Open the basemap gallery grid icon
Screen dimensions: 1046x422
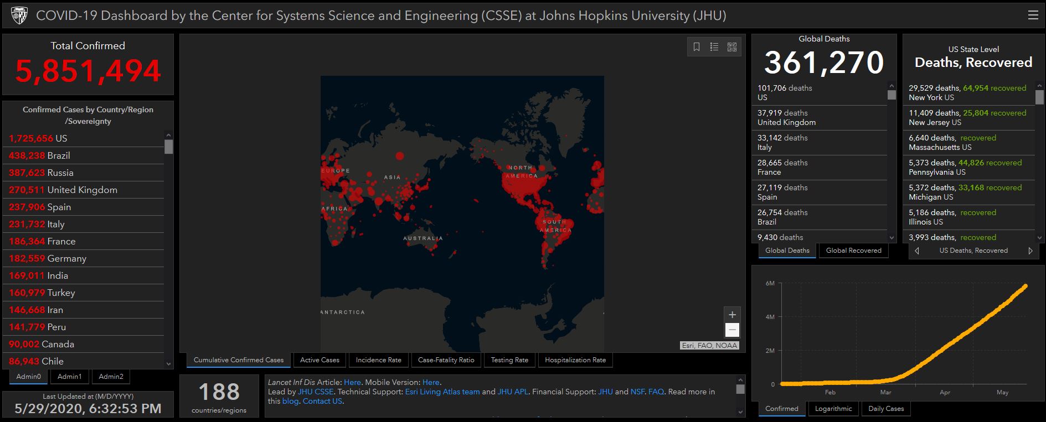[732, 47]
